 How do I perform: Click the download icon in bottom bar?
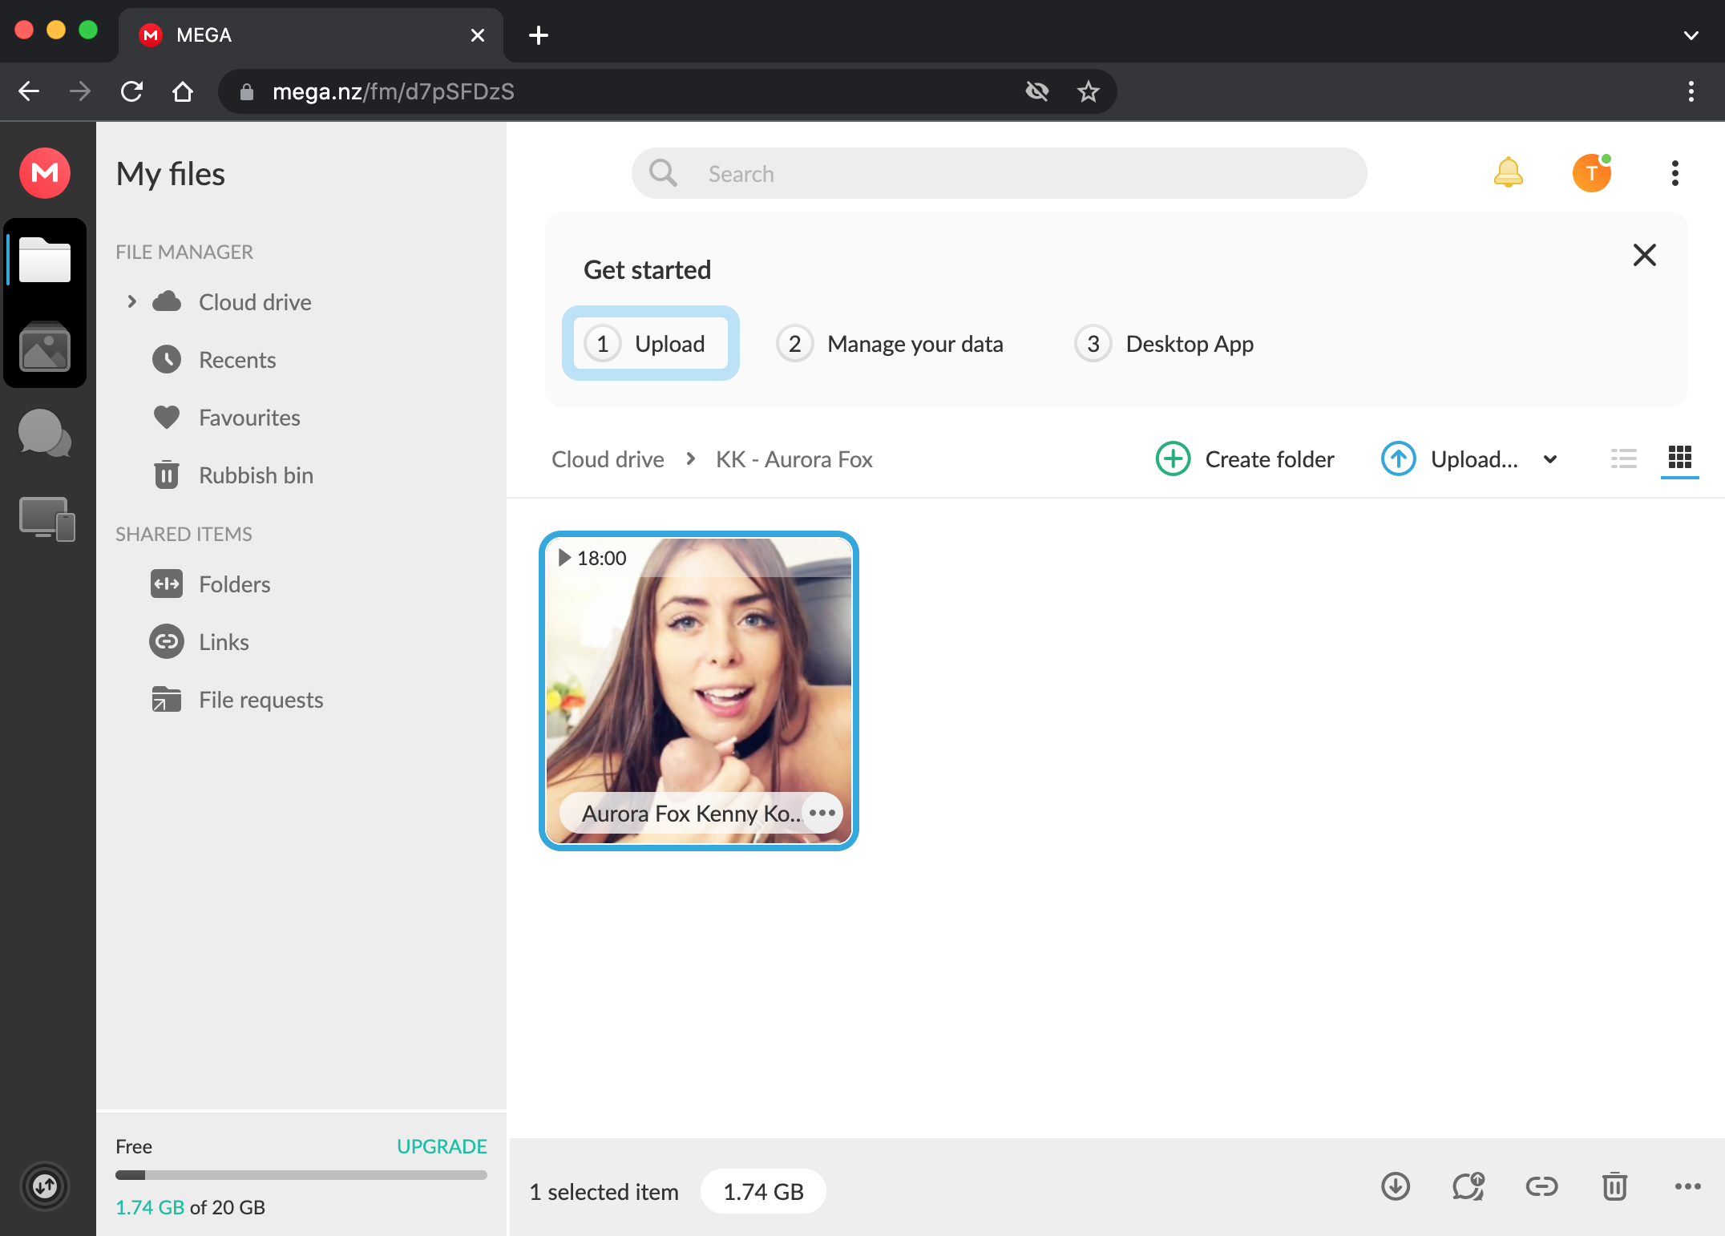[x=1396, y=1186]
